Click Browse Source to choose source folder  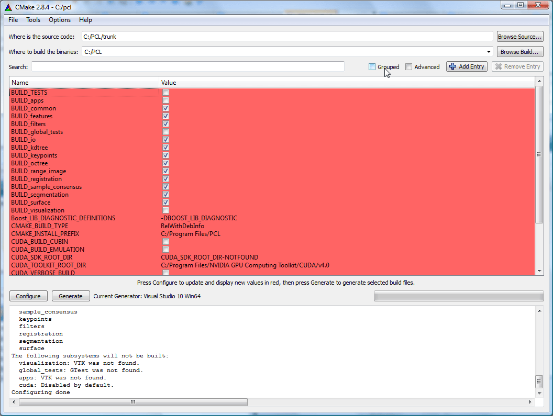click(519, 36)
